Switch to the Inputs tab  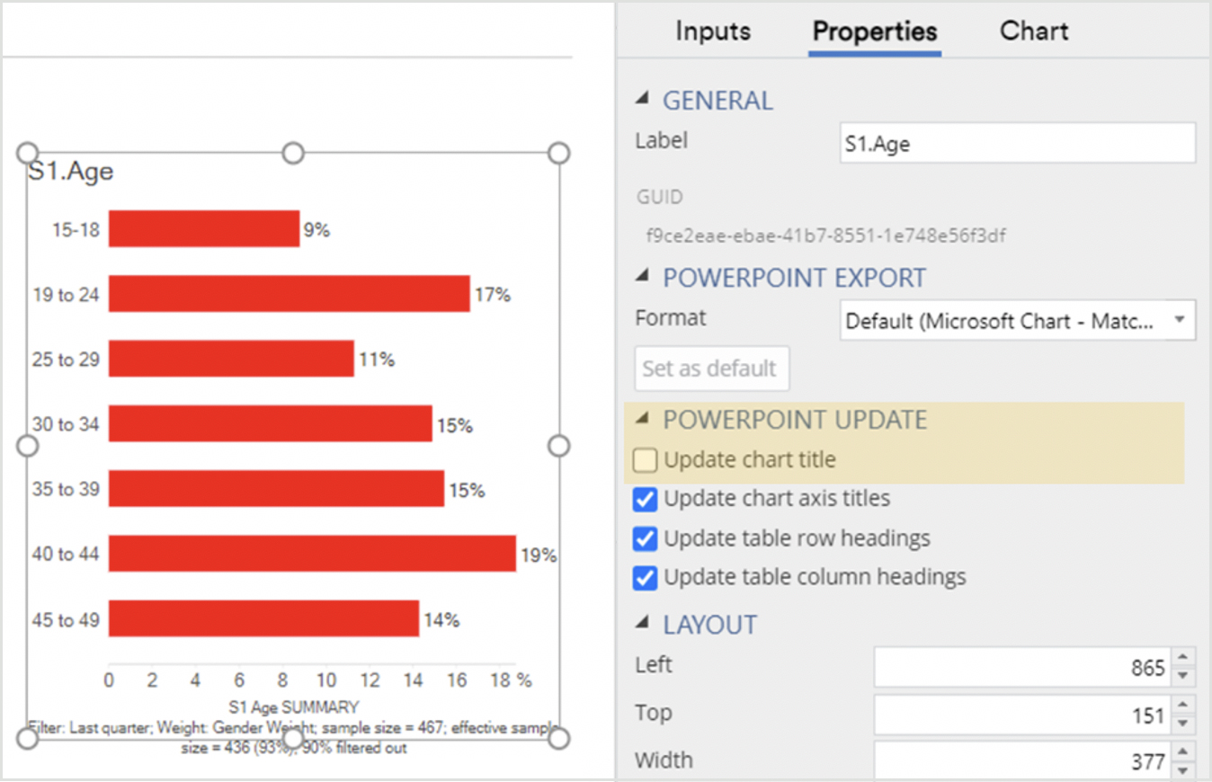coord(713,31)
